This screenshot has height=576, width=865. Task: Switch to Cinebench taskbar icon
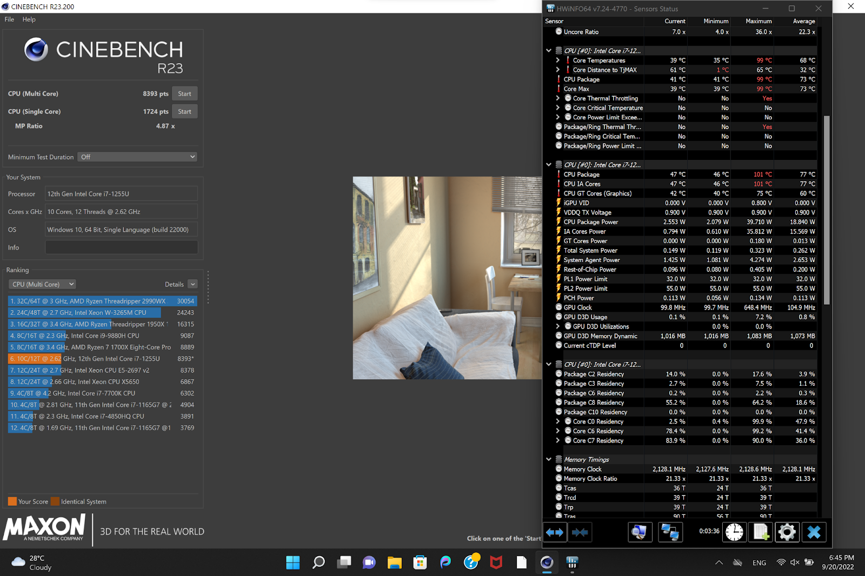(x=547, y=562)
